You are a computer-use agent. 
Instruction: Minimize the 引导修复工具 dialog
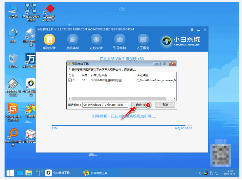(x=157, y=64)
